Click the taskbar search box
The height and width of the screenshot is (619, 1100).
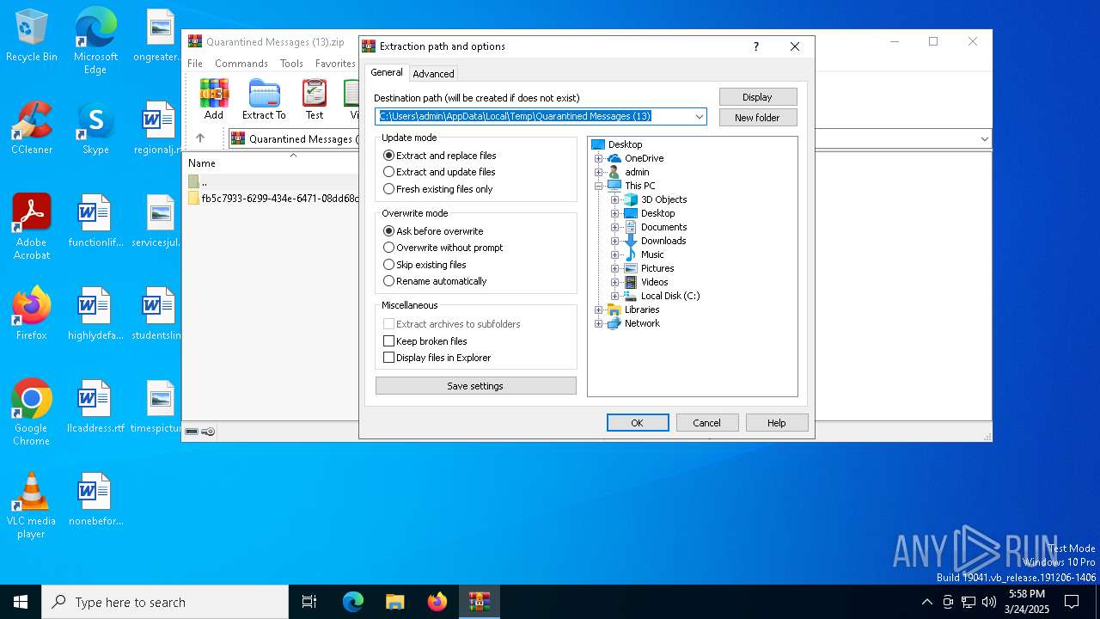[165, 602]
